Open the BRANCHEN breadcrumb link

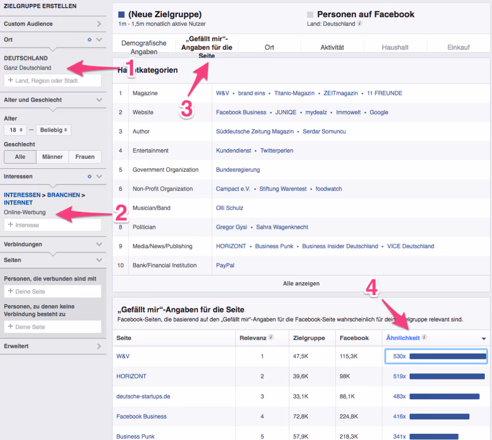point(64,195)
